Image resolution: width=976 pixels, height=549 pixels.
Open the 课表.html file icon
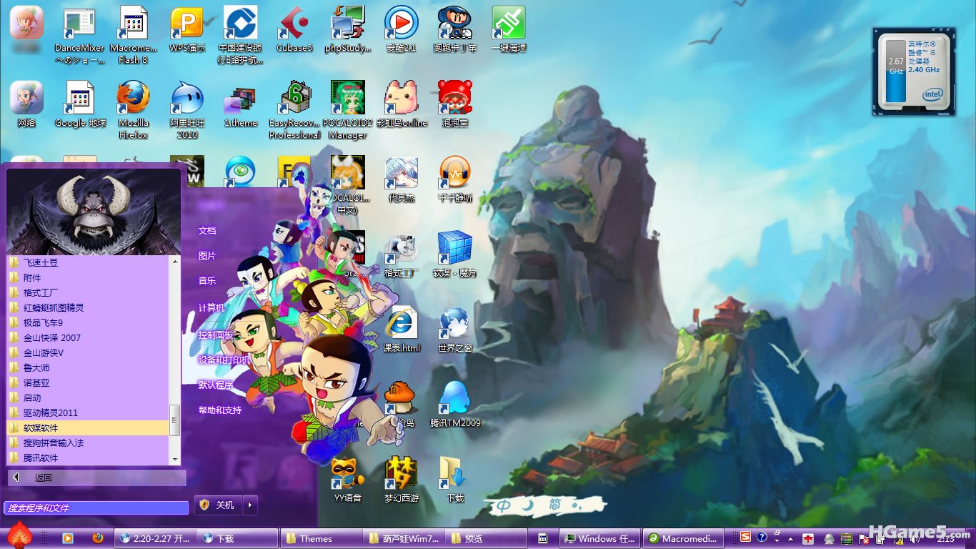[402, 323]
